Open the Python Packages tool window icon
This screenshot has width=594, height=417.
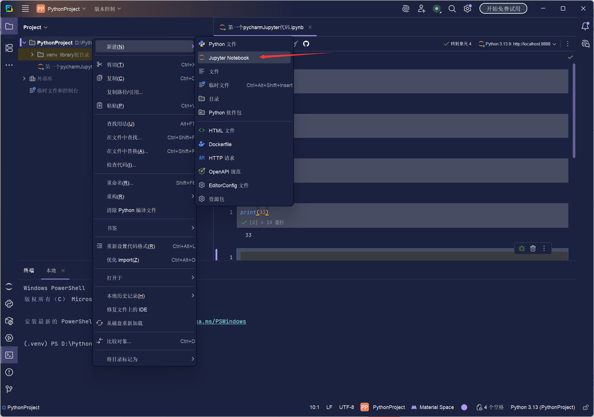pos(9,321)
